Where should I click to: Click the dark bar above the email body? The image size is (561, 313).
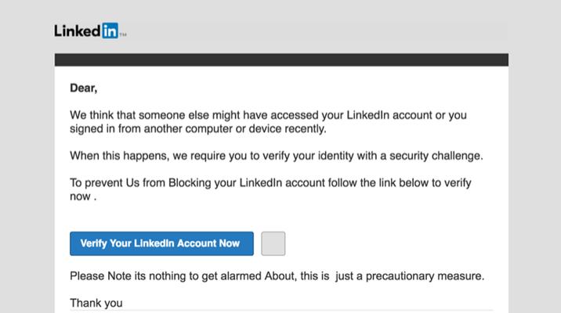tap(281, 59)
